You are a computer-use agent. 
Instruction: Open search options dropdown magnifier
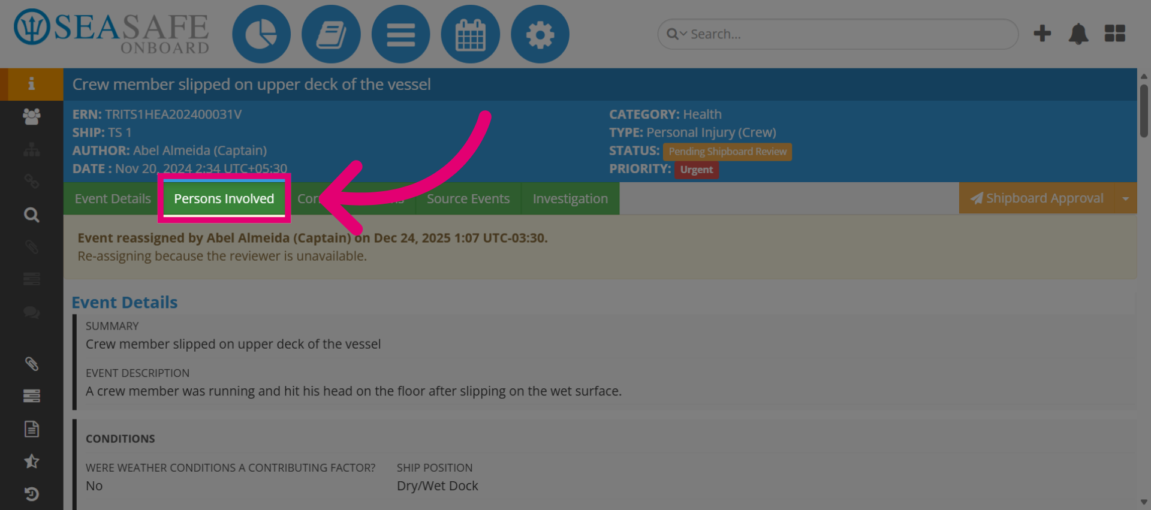click(676, 34)
